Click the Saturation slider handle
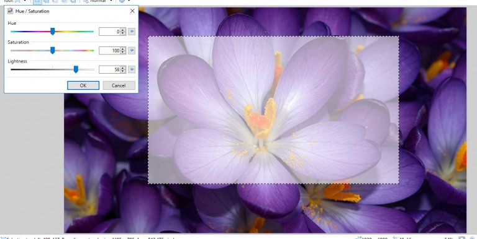The width and height of the screenshot is (477, 239). 52,50
